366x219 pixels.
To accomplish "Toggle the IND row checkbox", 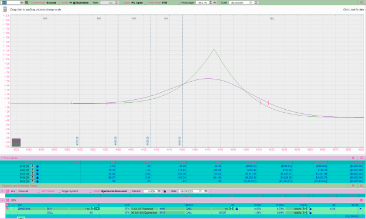I will tap(7, 205).
